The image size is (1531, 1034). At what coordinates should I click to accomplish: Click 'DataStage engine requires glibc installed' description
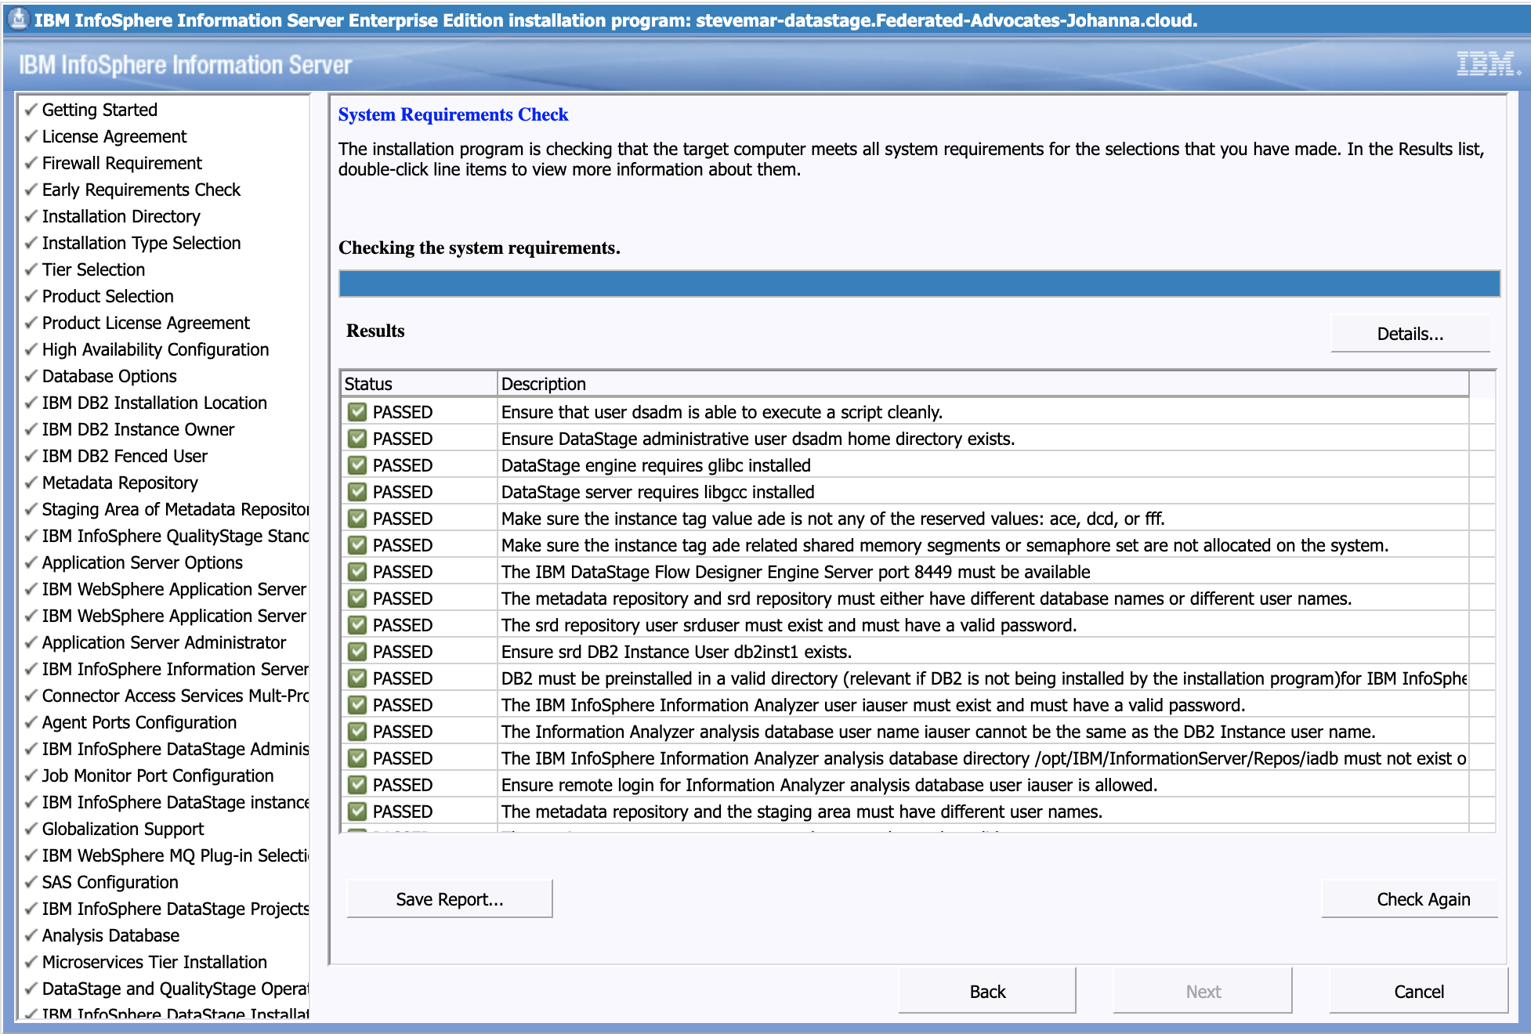(656, 465)
